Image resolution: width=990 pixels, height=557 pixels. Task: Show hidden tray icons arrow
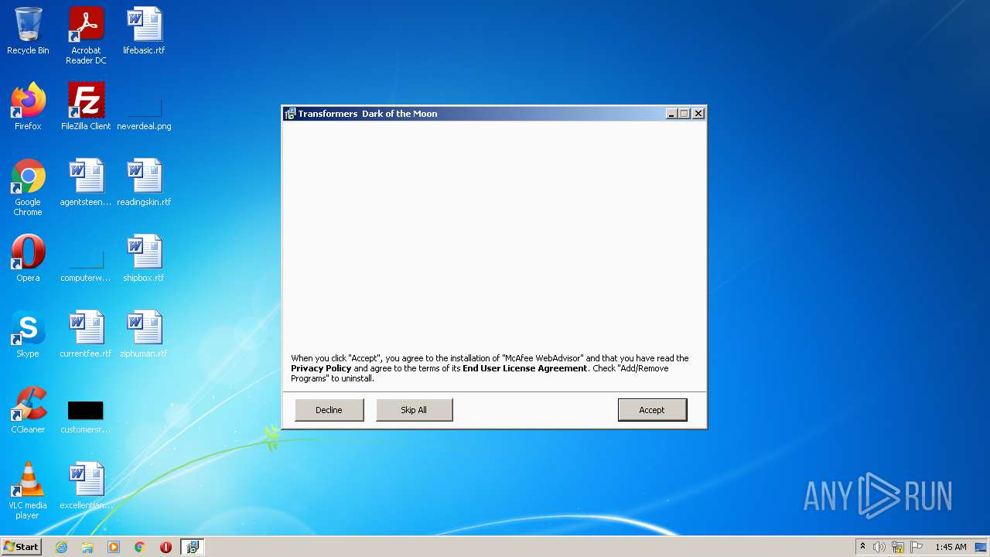(862, 547)
